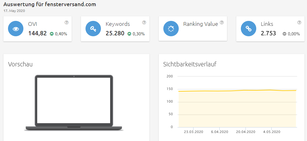Viewport: 307px width, 141px height.
Task: Click the OVI eye icon
Action: click(16, 29)
